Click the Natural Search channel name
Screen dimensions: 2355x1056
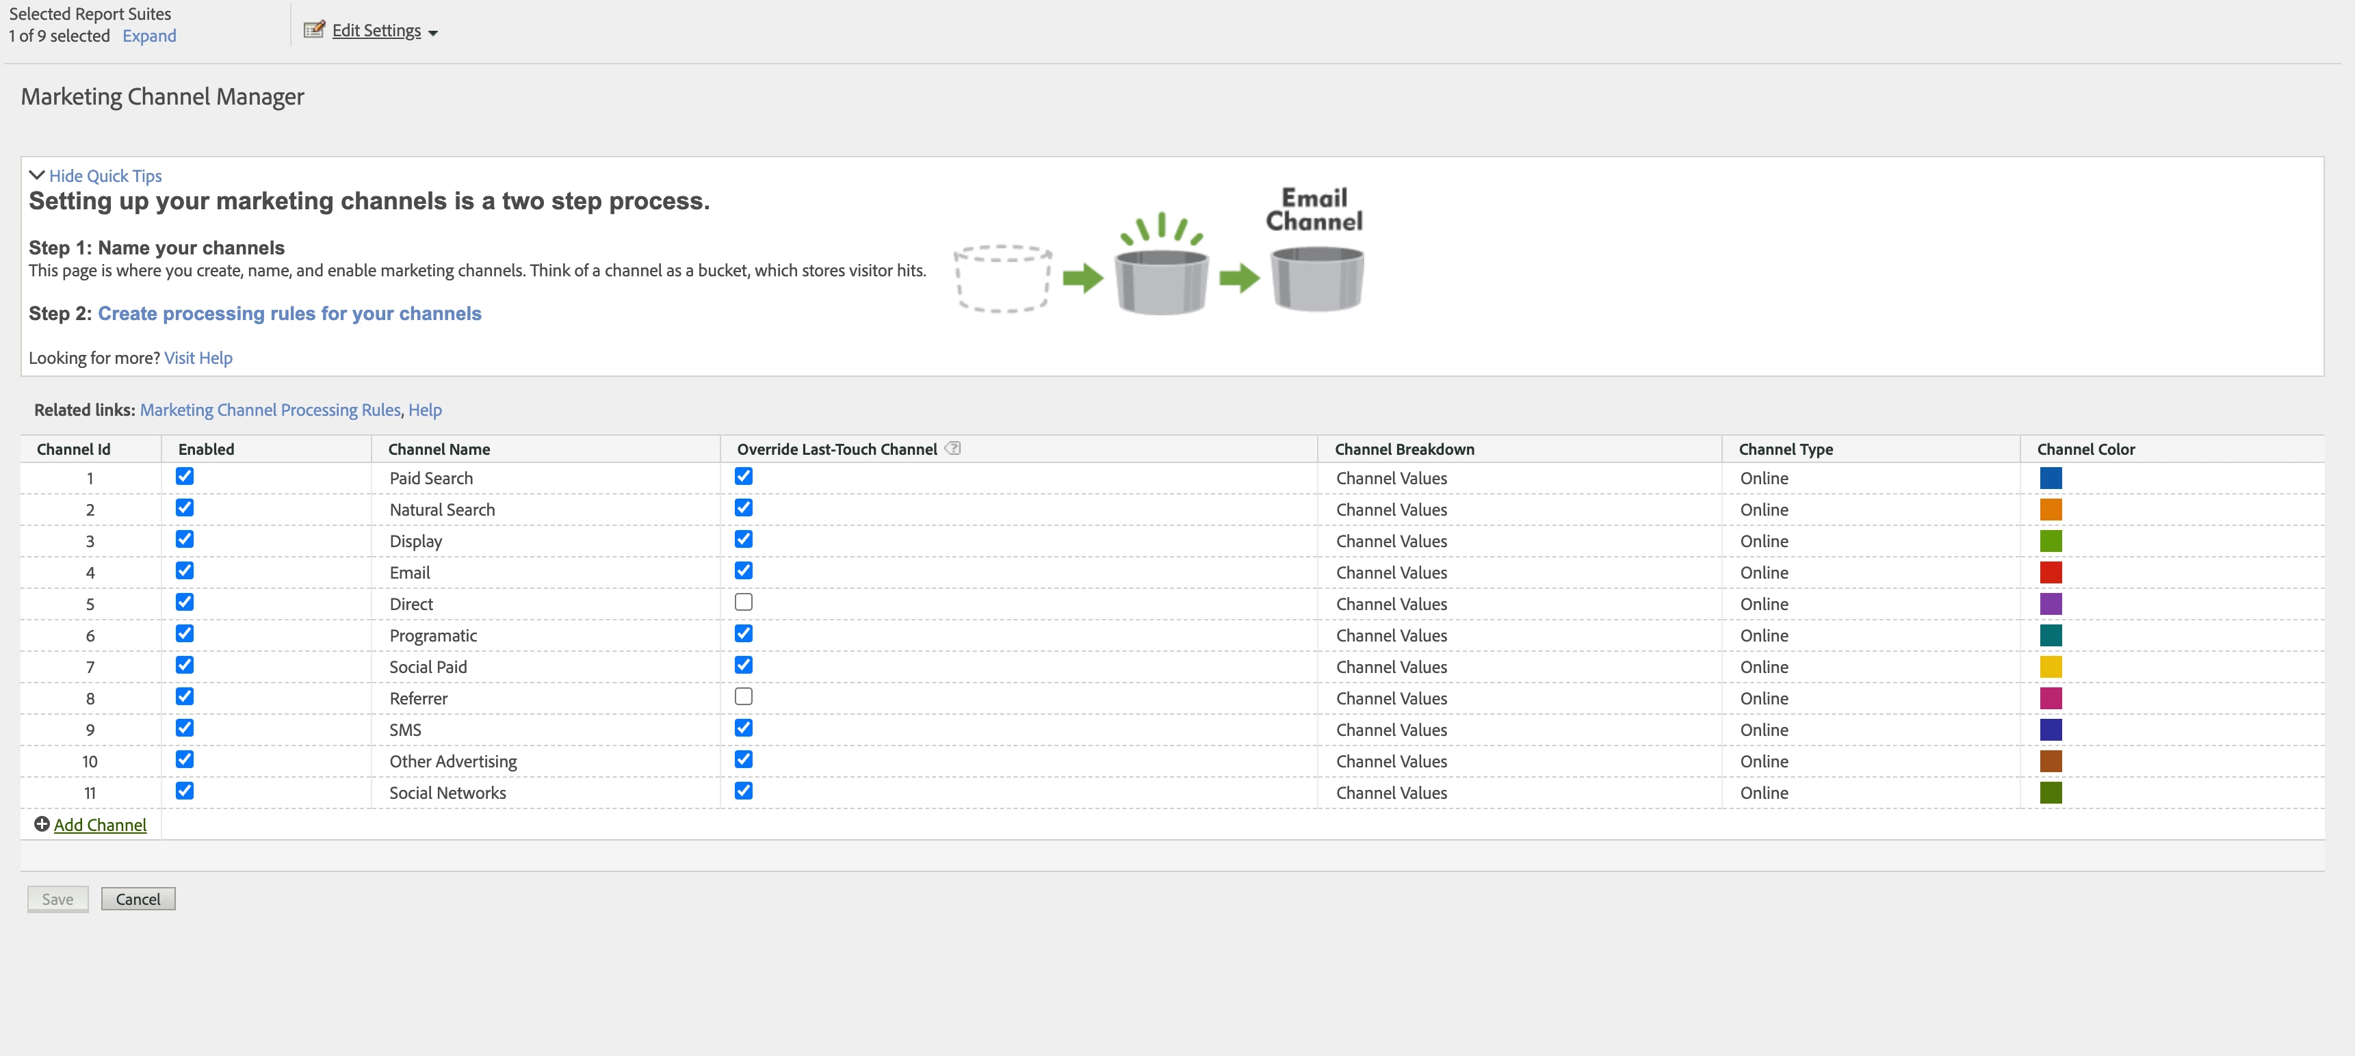441,510
